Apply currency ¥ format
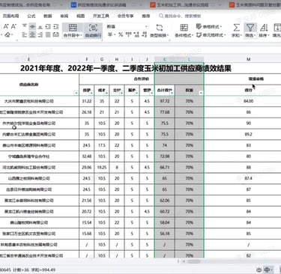281x274 pixels. [110, 34]
